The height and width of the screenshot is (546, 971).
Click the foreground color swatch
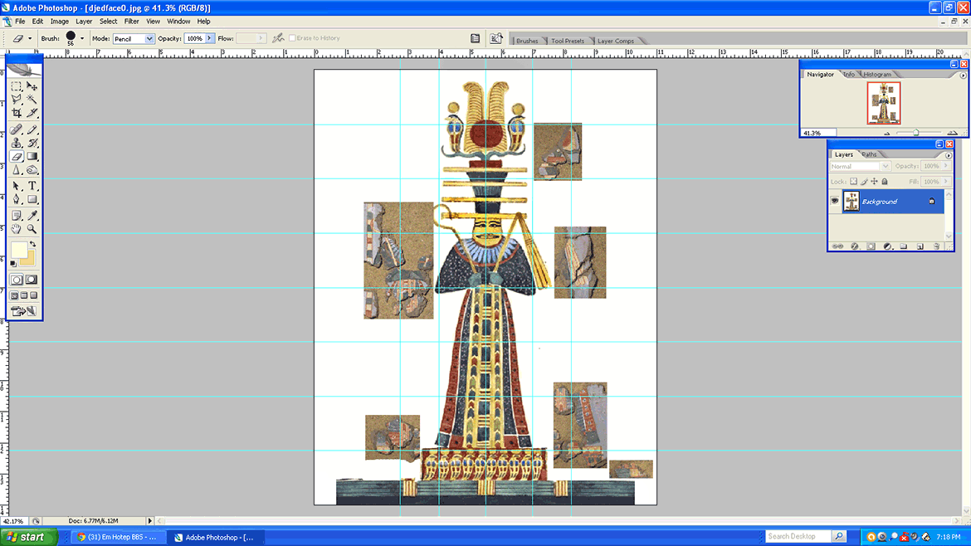pyautogui.click(x=18, y=251)
